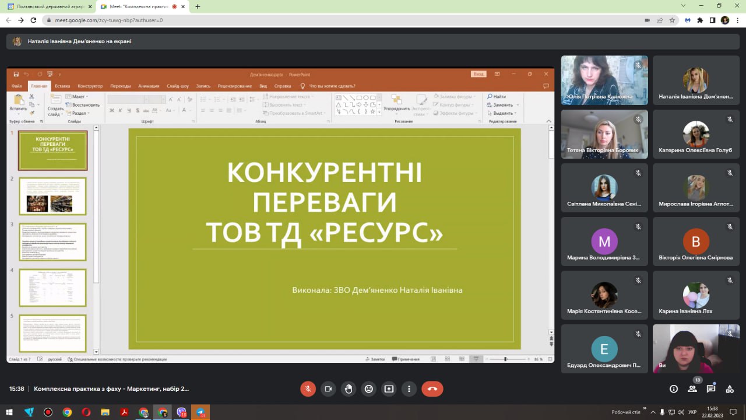The width and height of the screenshot is (746, 420).
Task: Expand the "Макет" layout dropdown
Action: pos(77,96)
